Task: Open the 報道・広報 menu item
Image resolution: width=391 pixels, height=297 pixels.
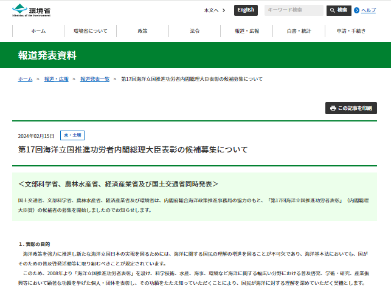Action: pos(247,31)
